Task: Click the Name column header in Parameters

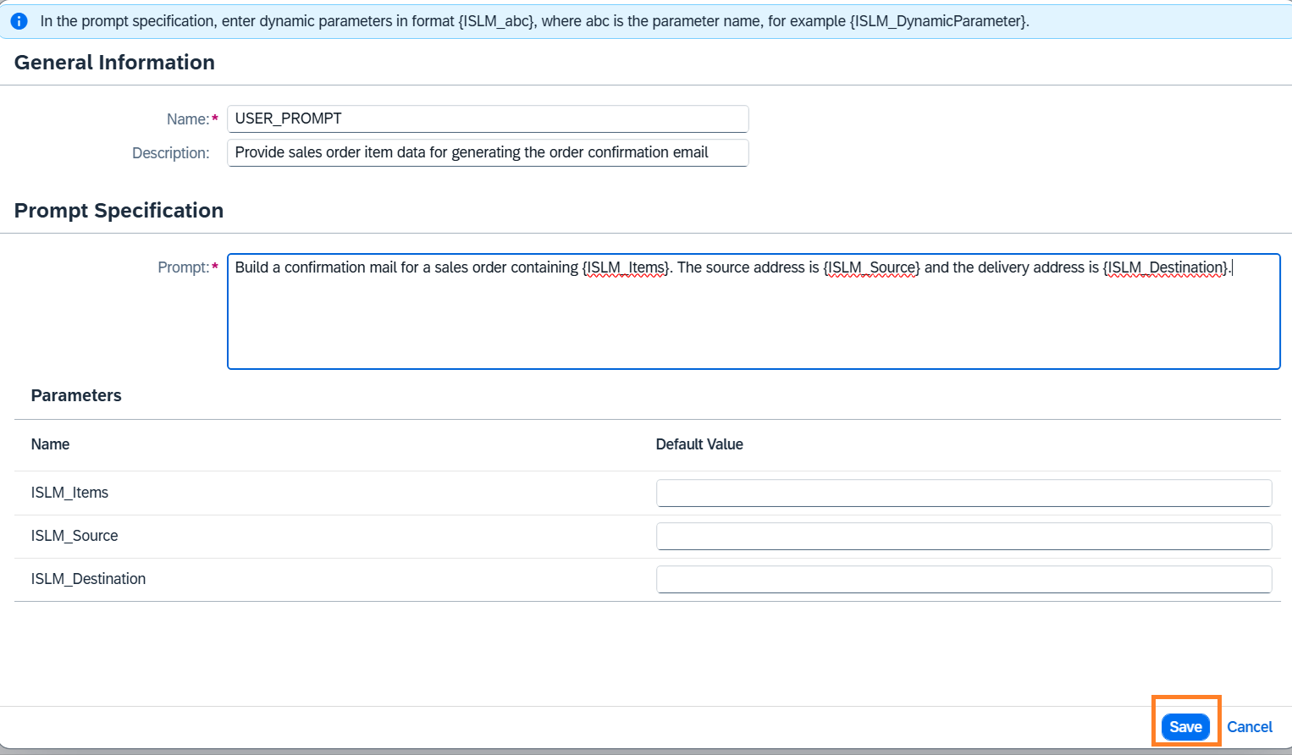Action: point(51,444)
